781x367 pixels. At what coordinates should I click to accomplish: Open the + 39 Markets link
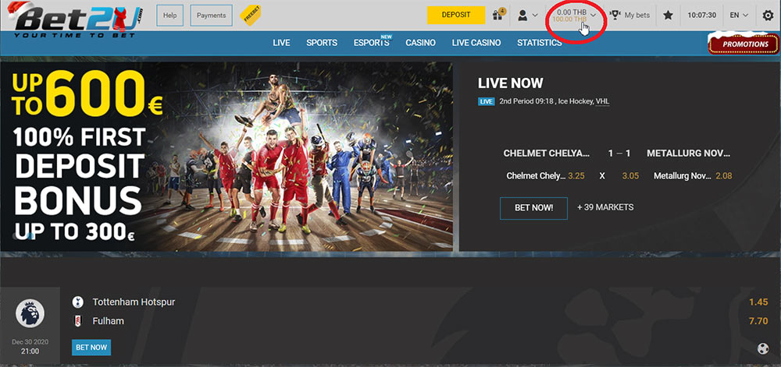(605, 207)
